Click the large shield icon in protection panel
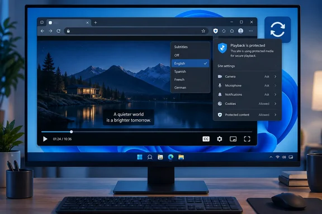This screenshot has height=214, width=322. pos(222,48)
